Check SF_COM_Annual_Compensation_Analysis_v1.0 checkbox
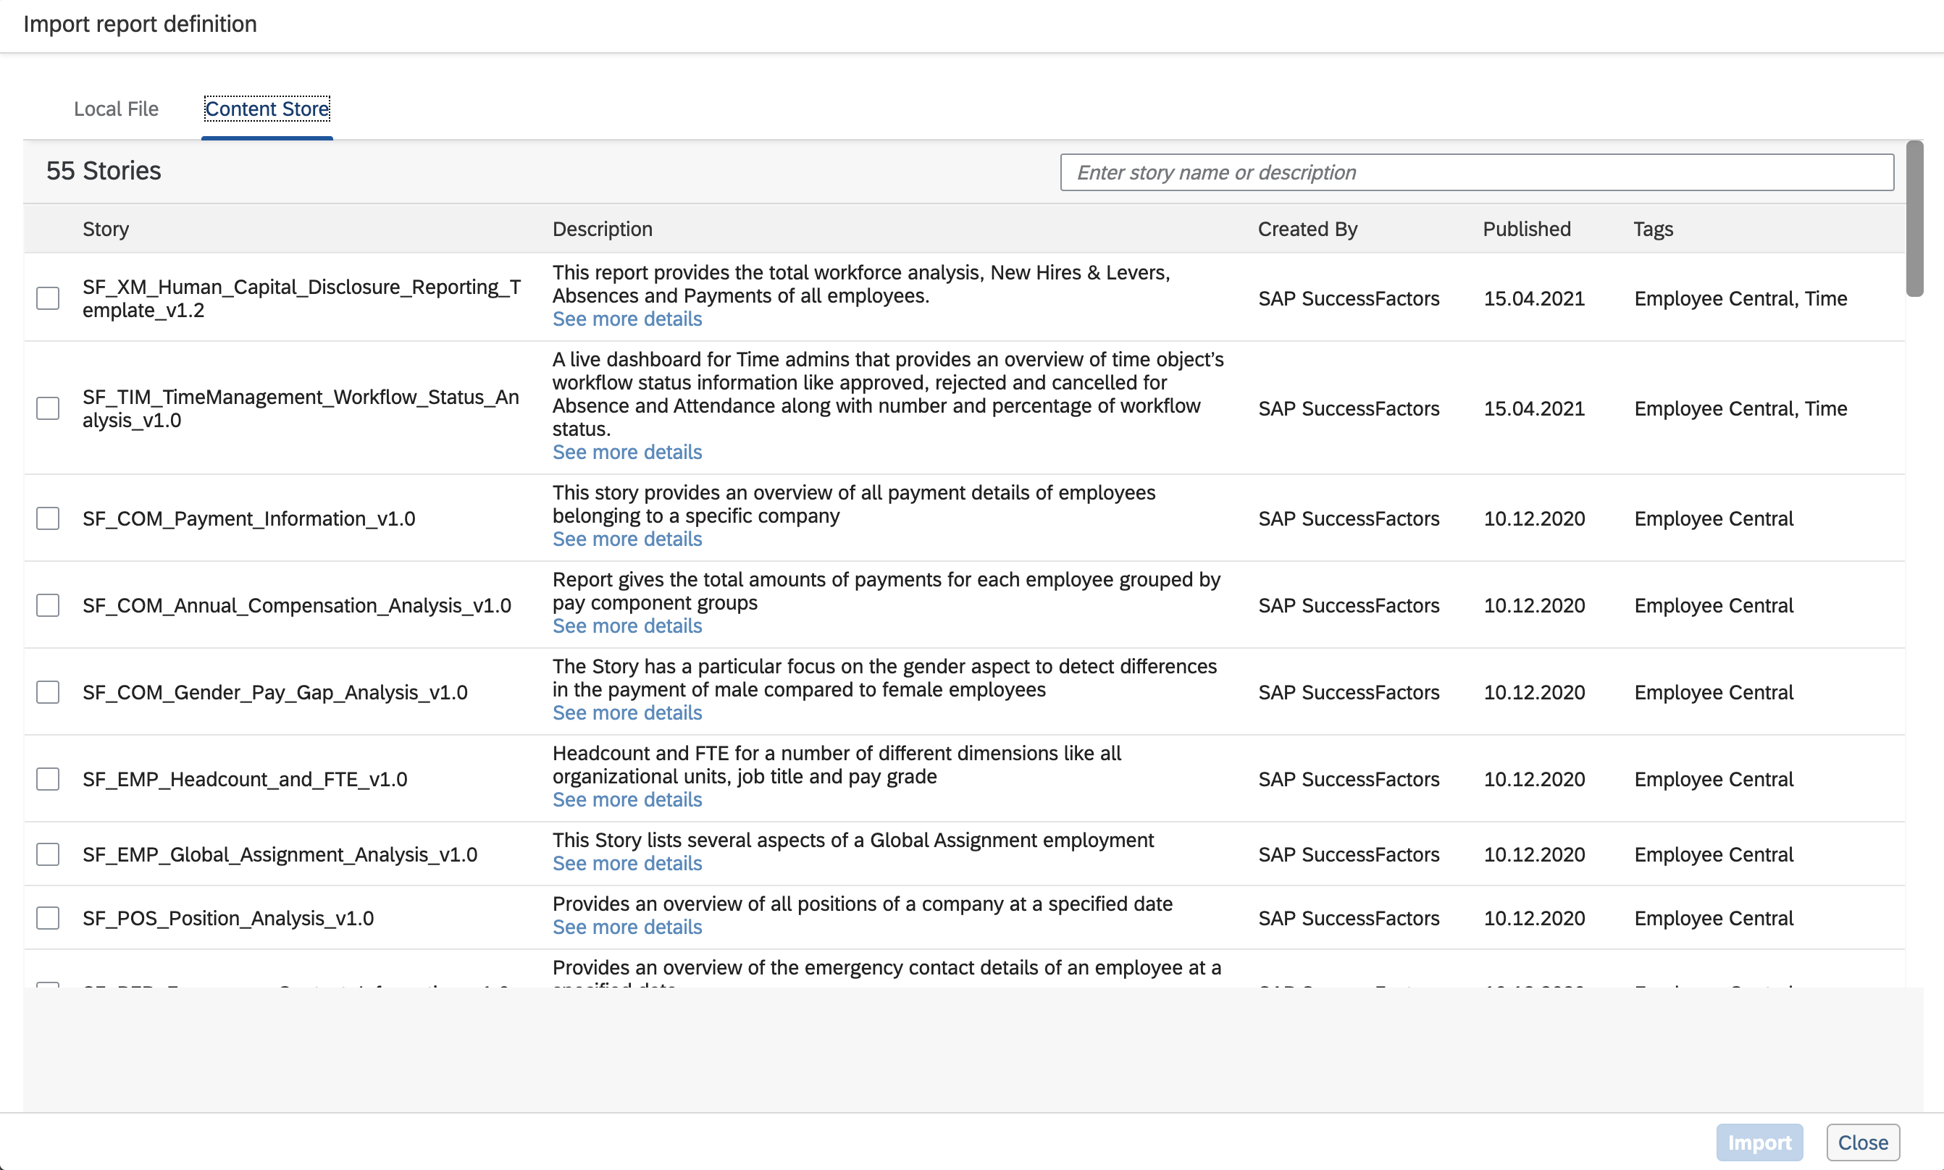The width and height of the screenshot is (1944, 1170). (48, 605)
